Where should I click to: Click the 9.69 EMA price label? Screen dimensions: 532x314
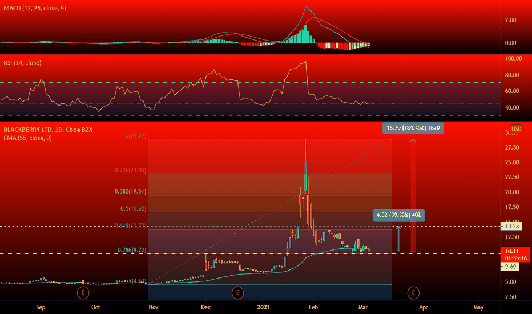[510, 267]
